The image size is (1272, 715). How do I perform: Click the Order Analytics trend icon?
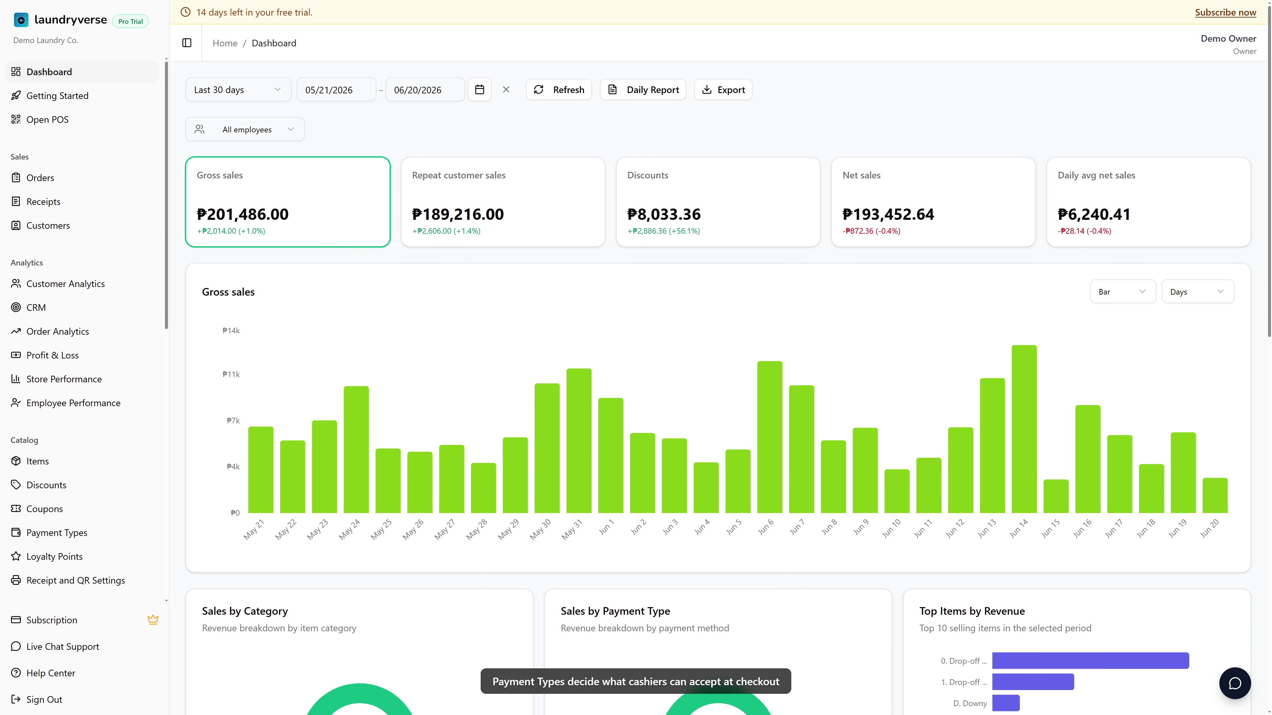(x=16, y=331)
